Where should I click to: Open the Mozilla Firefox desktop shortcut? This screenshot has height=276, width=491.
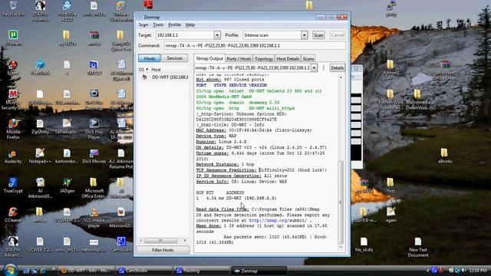pyautogui.click(x=13, y=128)
